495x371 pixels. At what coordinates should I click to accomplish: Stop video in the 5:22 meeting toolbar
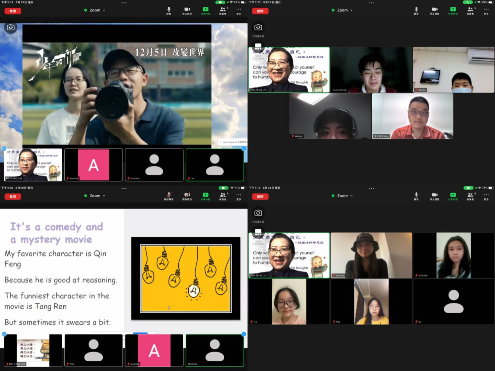(434, 10)
